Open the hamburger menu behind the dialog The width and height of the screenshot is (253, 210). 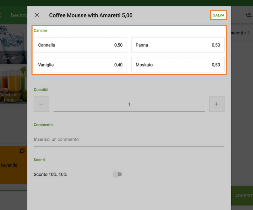point(1,15)
